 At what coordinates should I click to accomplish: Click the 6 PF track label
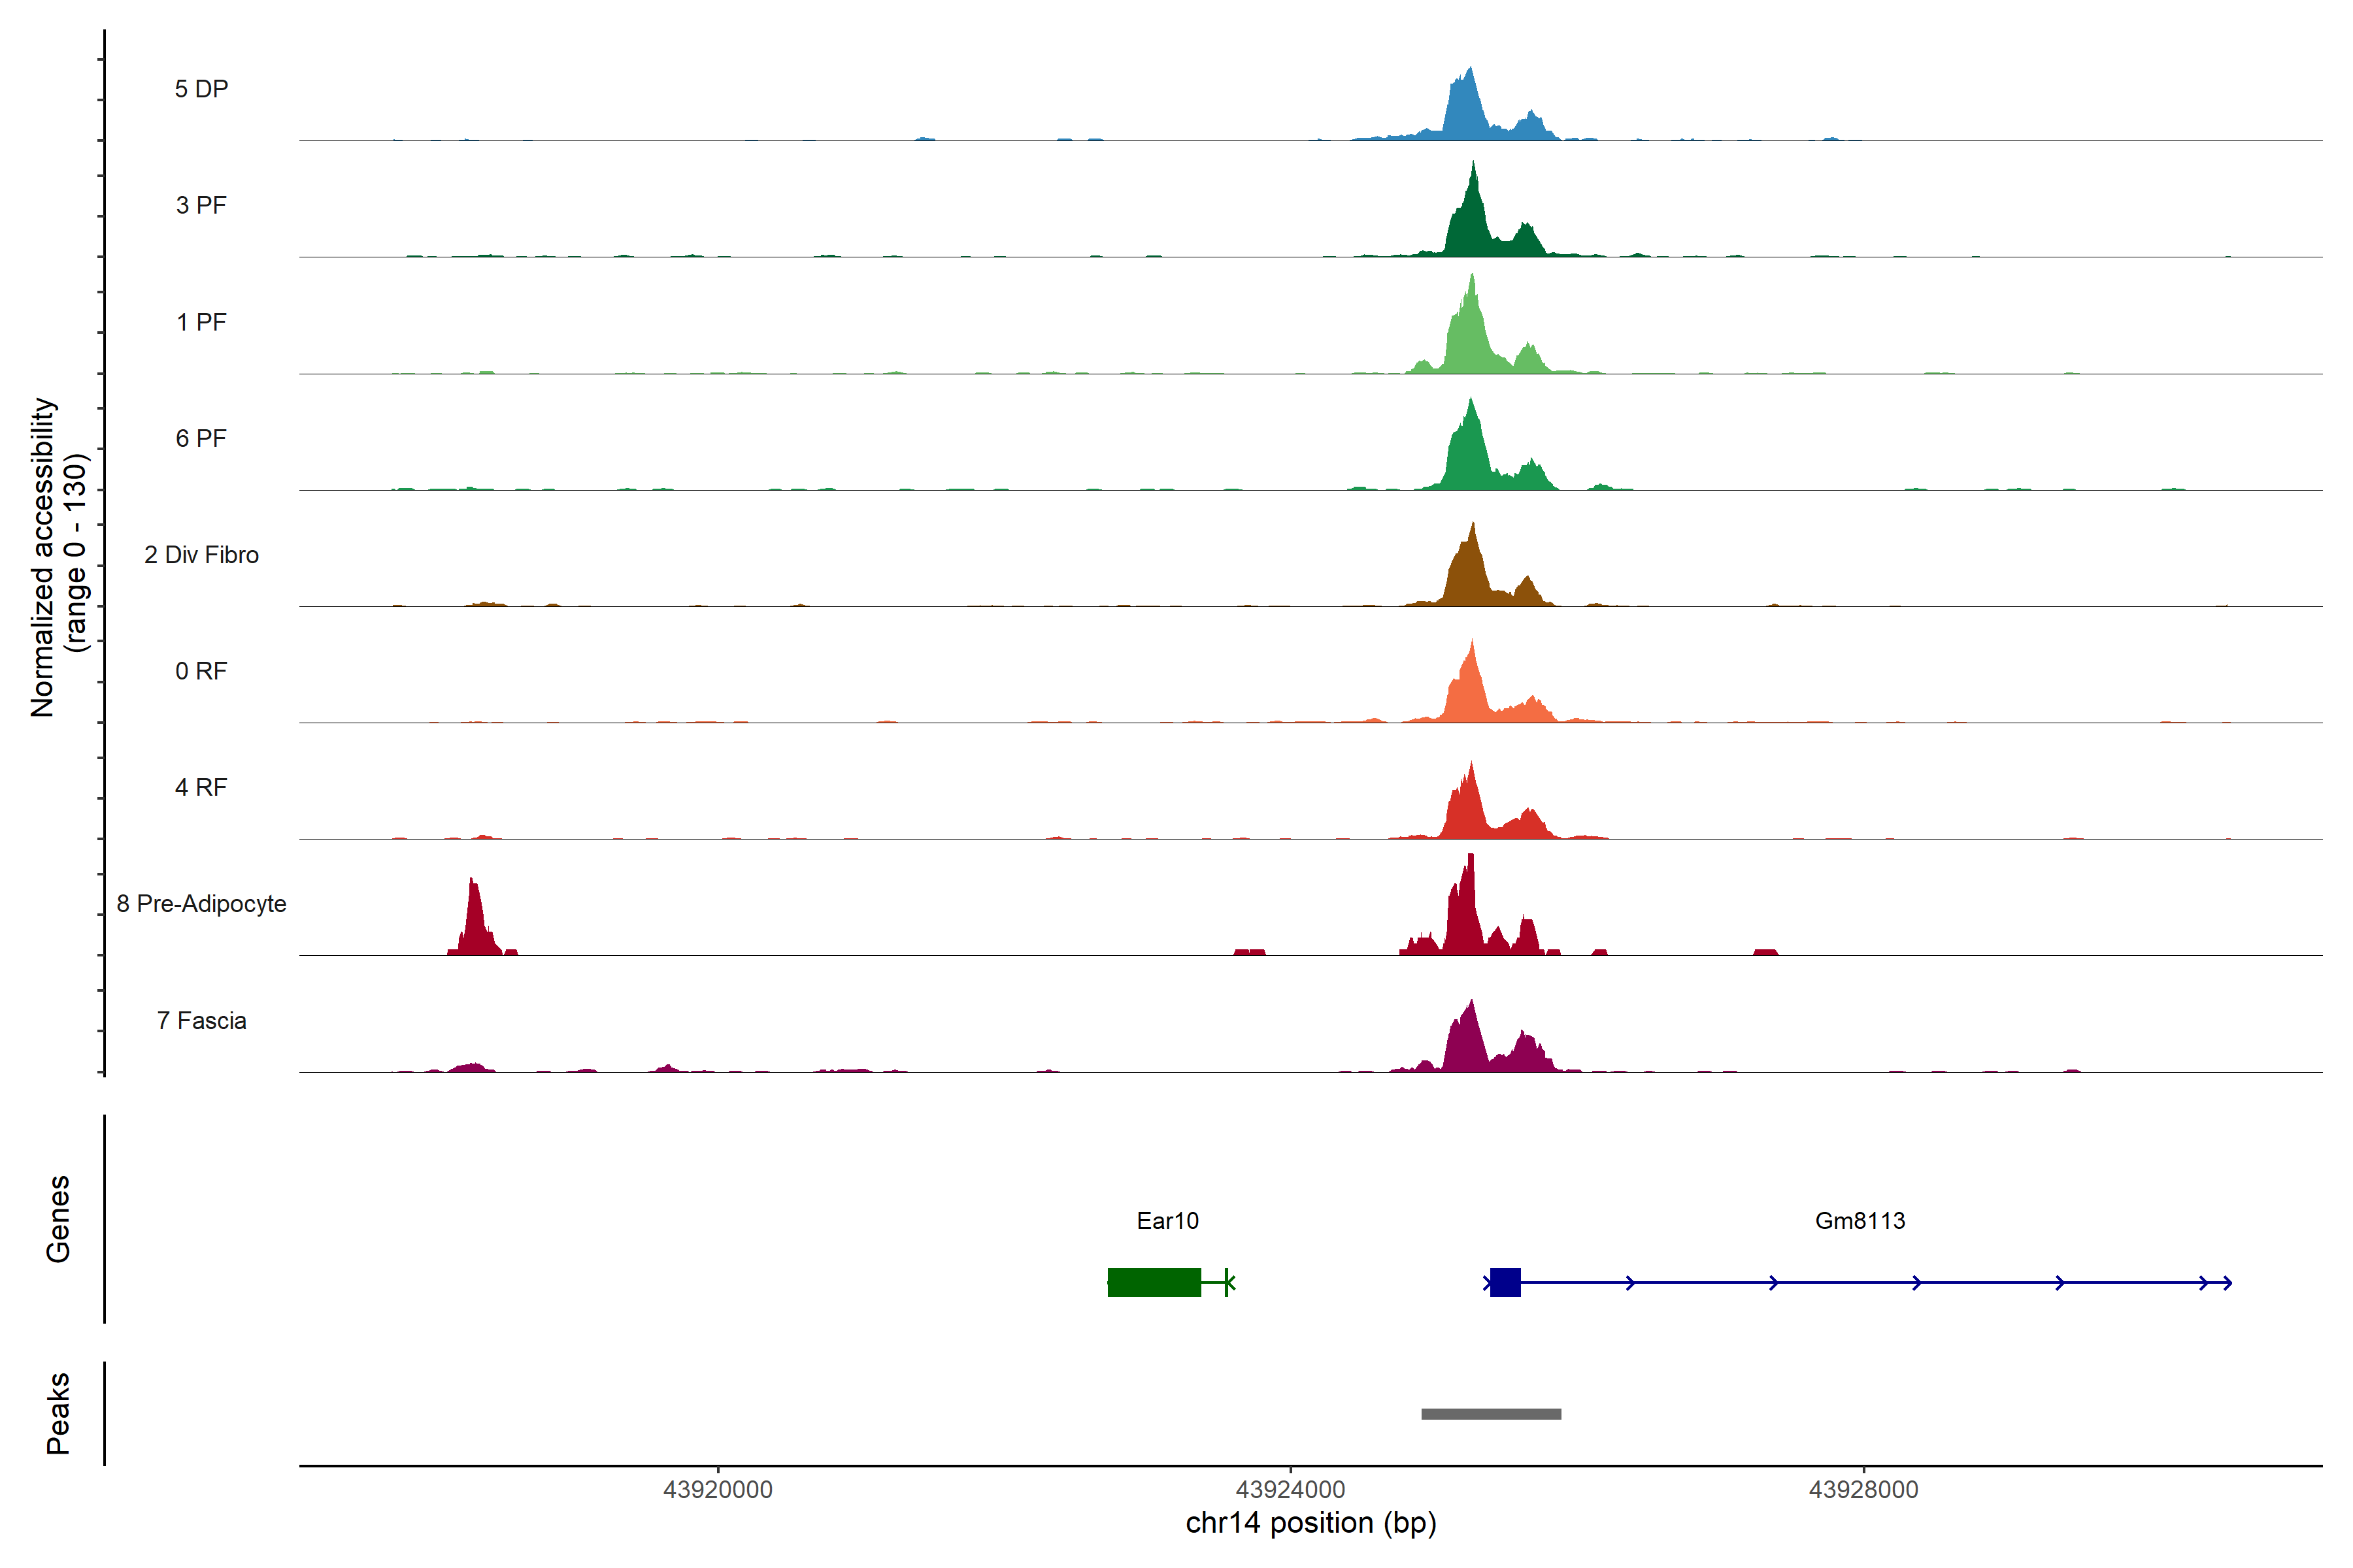[x=201, y=438]
